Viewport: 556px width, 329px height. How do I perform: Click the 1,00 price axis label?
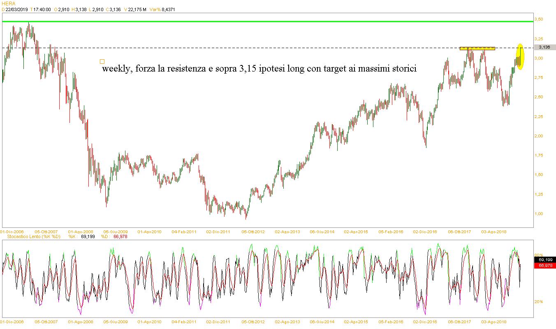pyautogui.click(x=540, y=213)
